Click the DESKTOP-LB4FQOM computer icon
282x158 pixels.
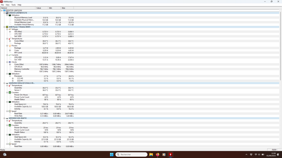[4, 10]
